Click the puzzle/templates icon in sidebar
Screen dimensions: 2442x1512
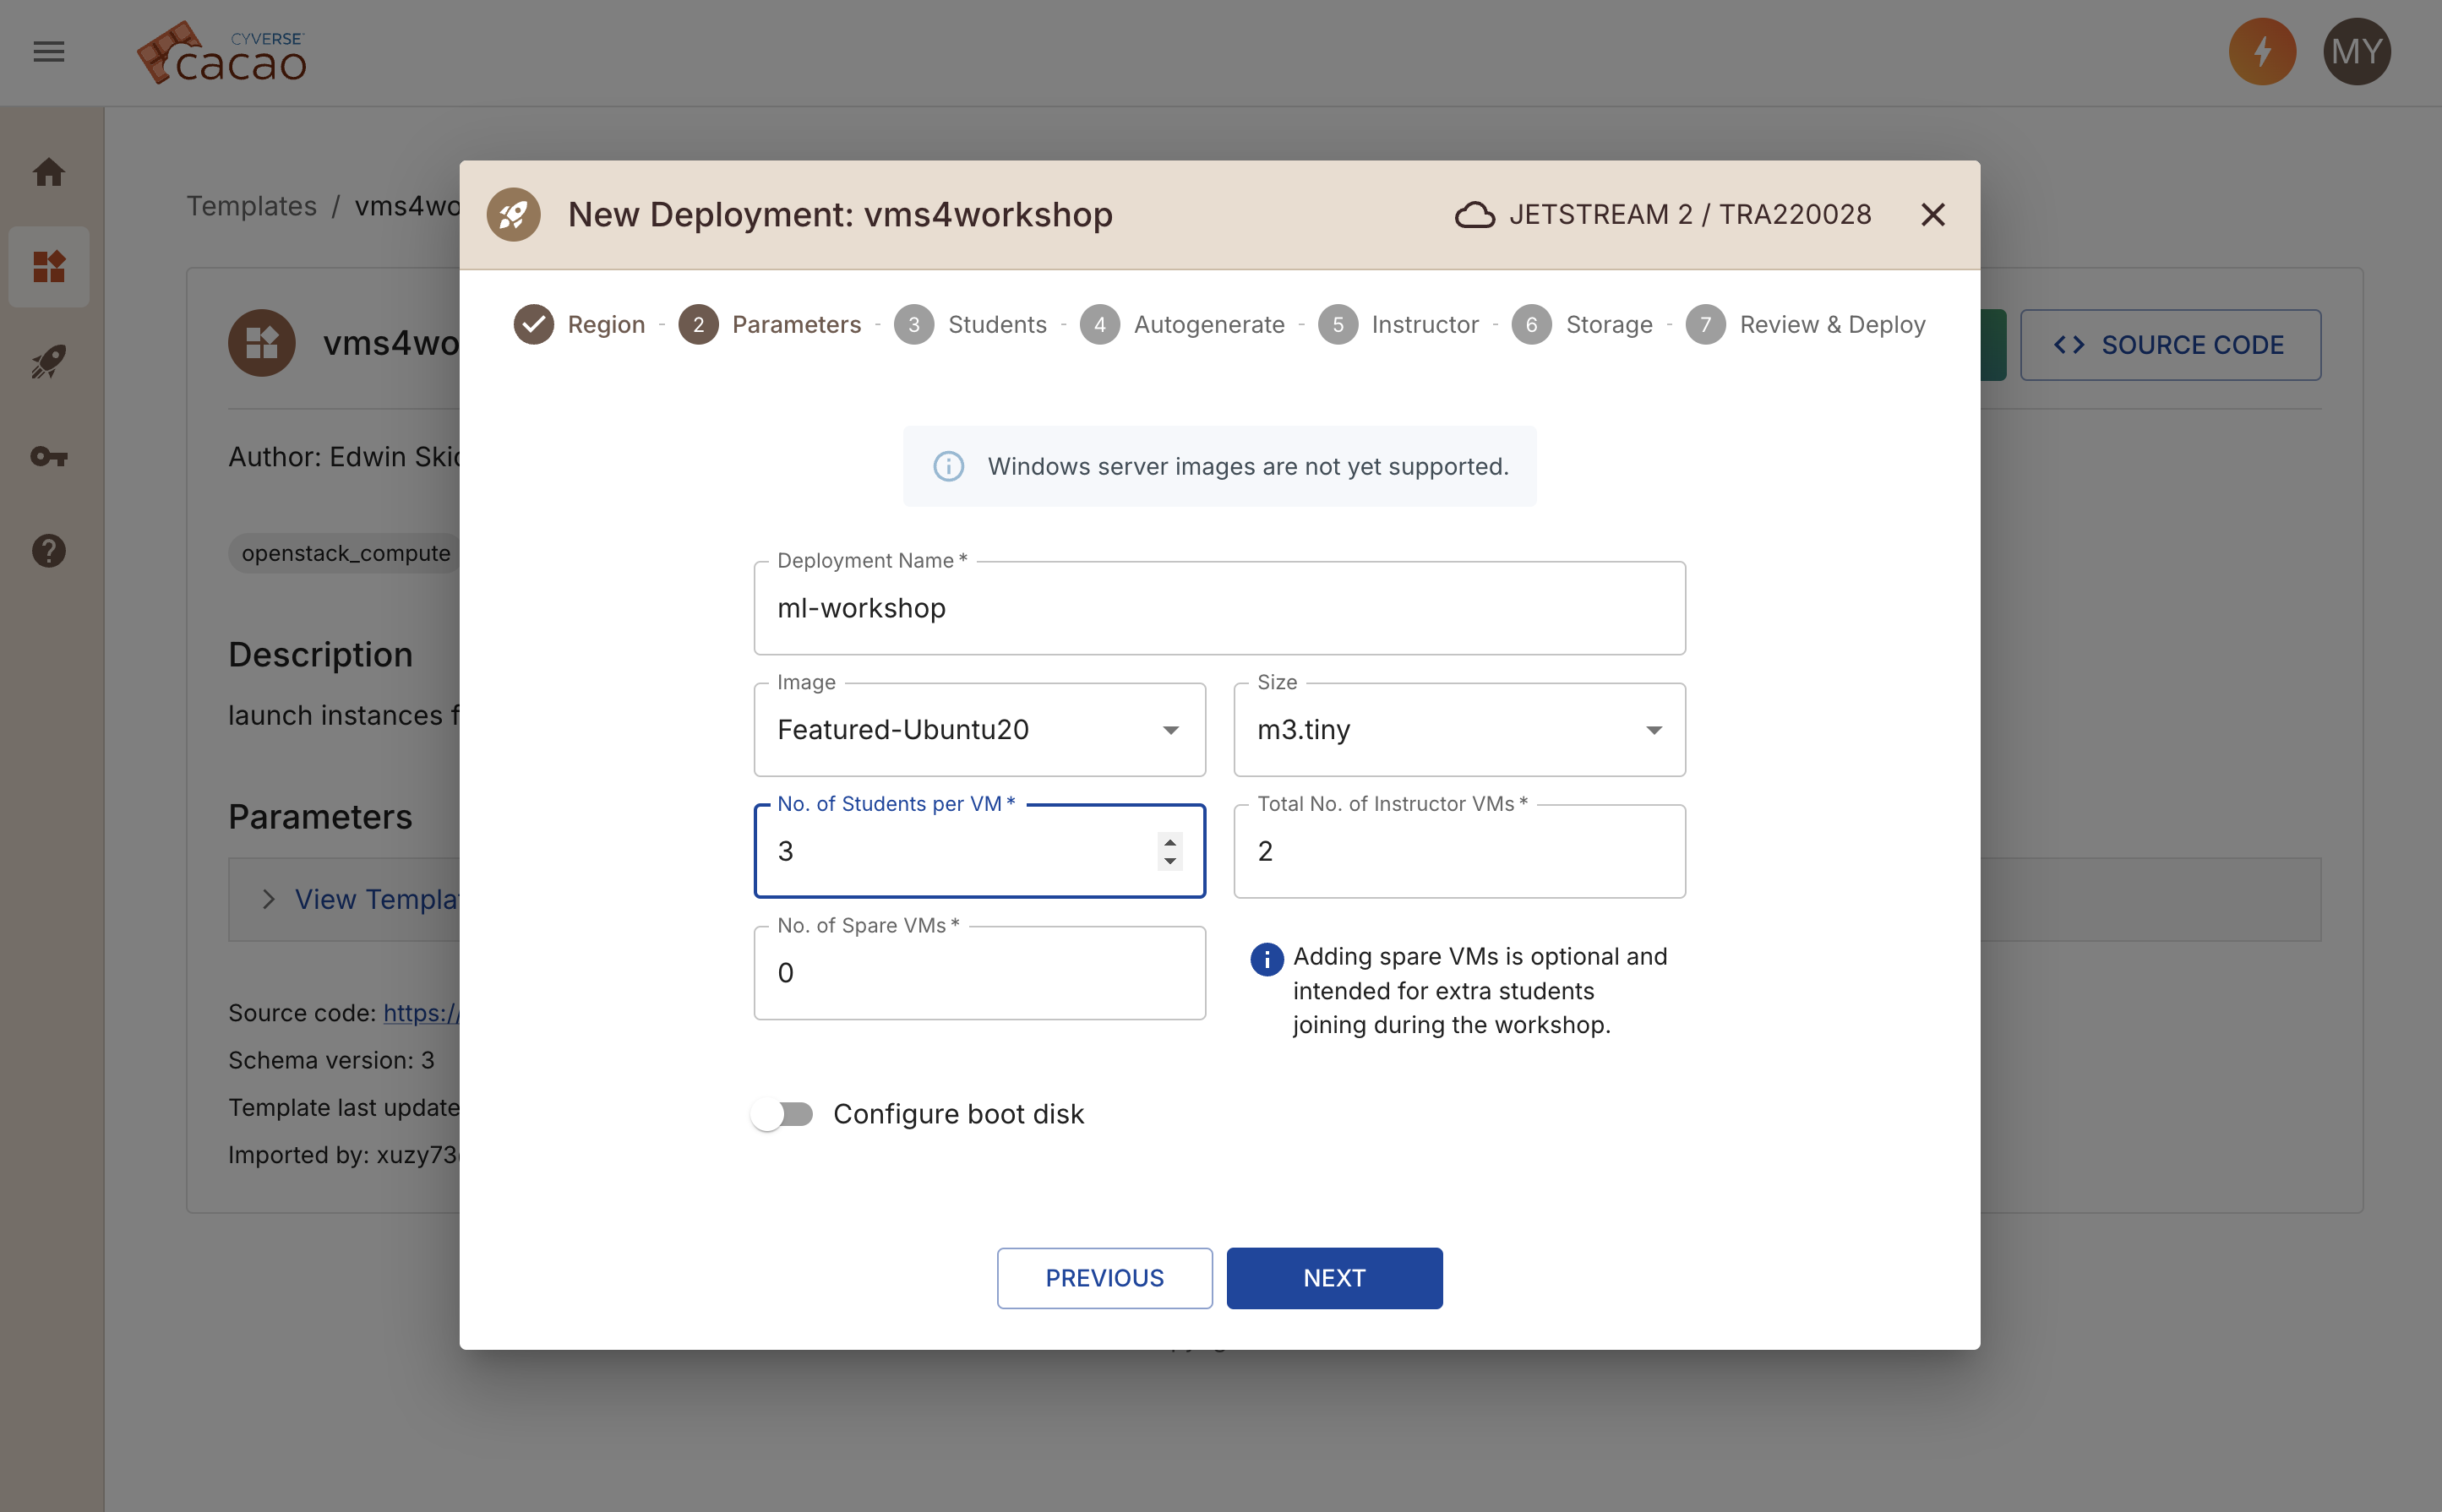pyautogui.click(x=47, y=265)
